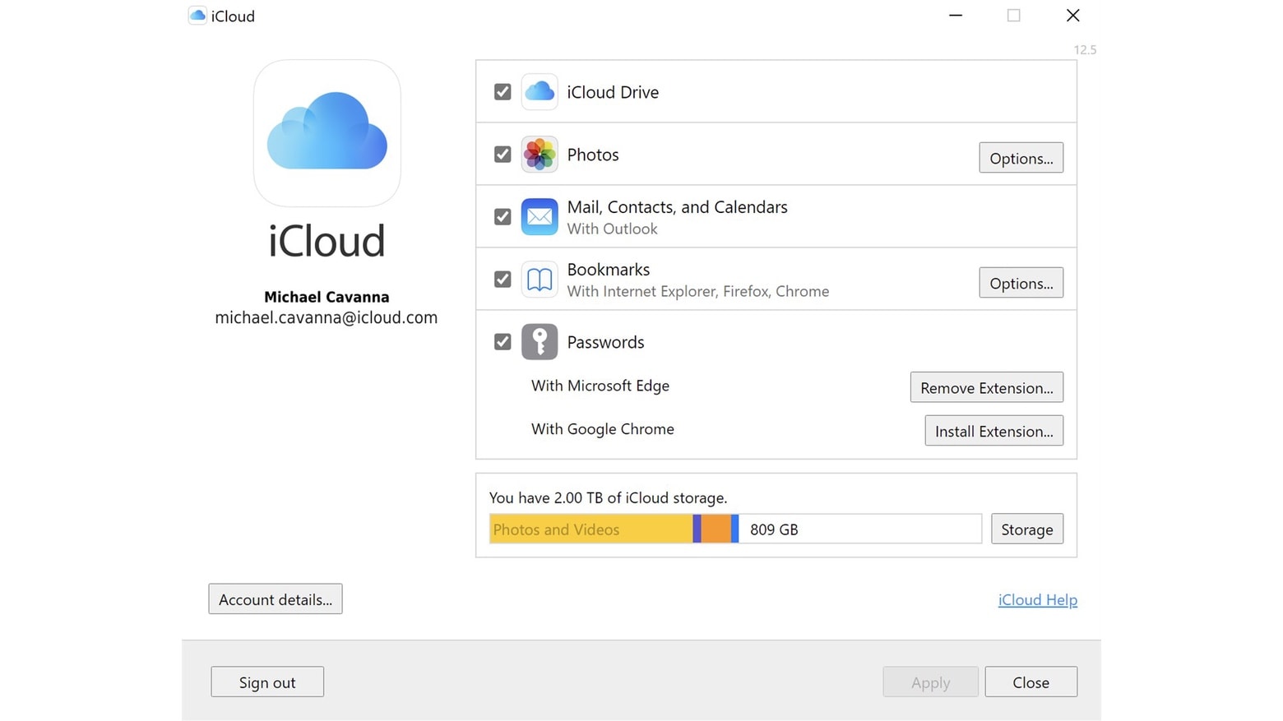Uncheck Mail, Contacts, and Calendars

click(x=502, y=216)
